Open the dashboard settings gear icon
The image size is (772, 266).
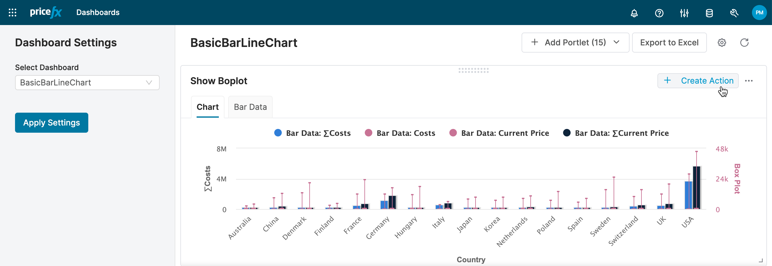722,43
